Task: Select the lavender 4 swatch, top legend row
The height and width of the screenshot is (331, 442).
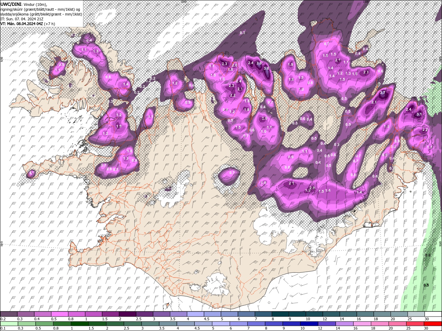Action: (195, 314)
